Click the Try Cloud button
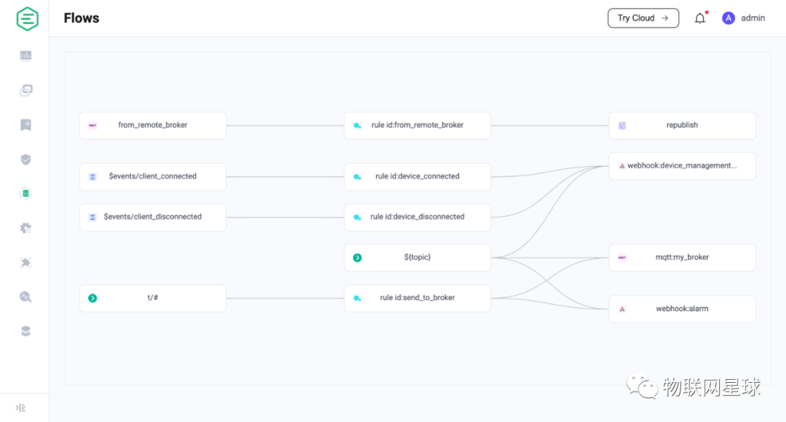Screen dimensions: 786x422 [643, 18]
